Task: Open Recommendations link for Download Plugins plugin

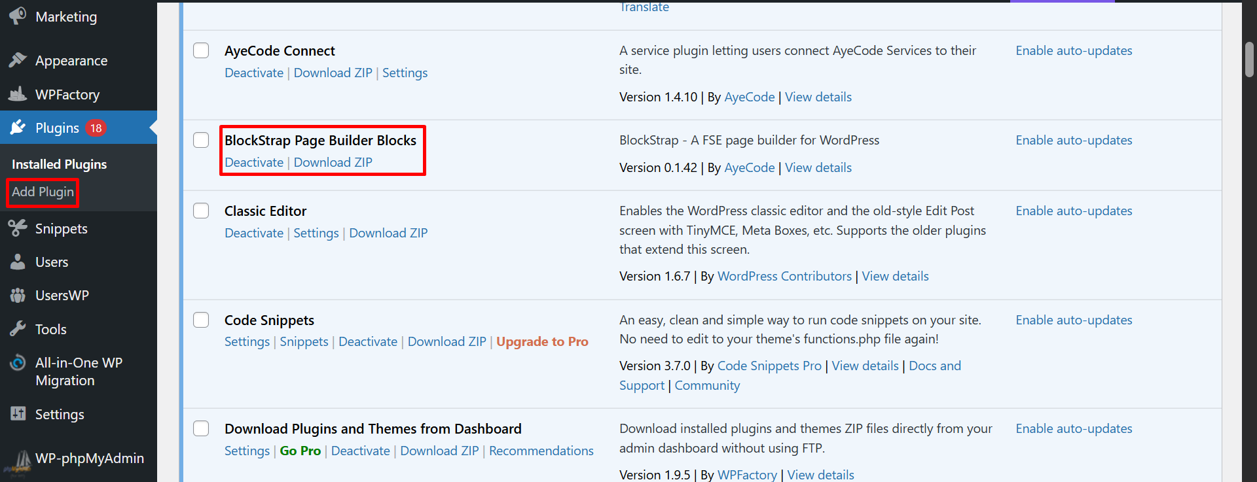Action: click(x=541, y=451)
